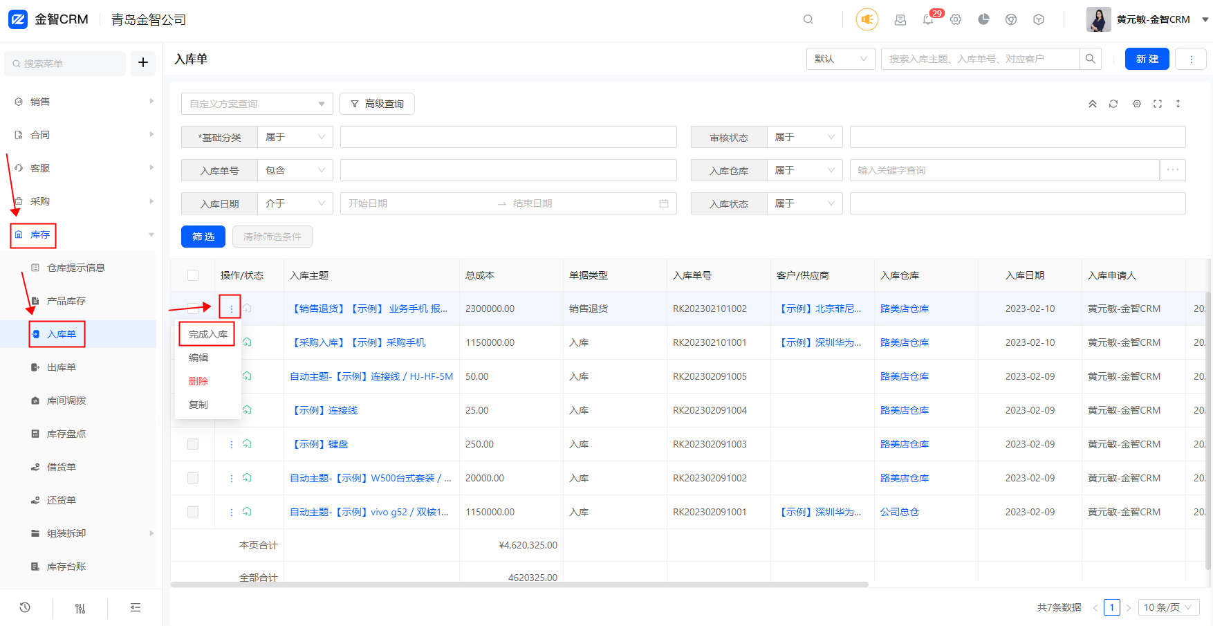Open 库间调拨 in the sidebar

[66, 401]
